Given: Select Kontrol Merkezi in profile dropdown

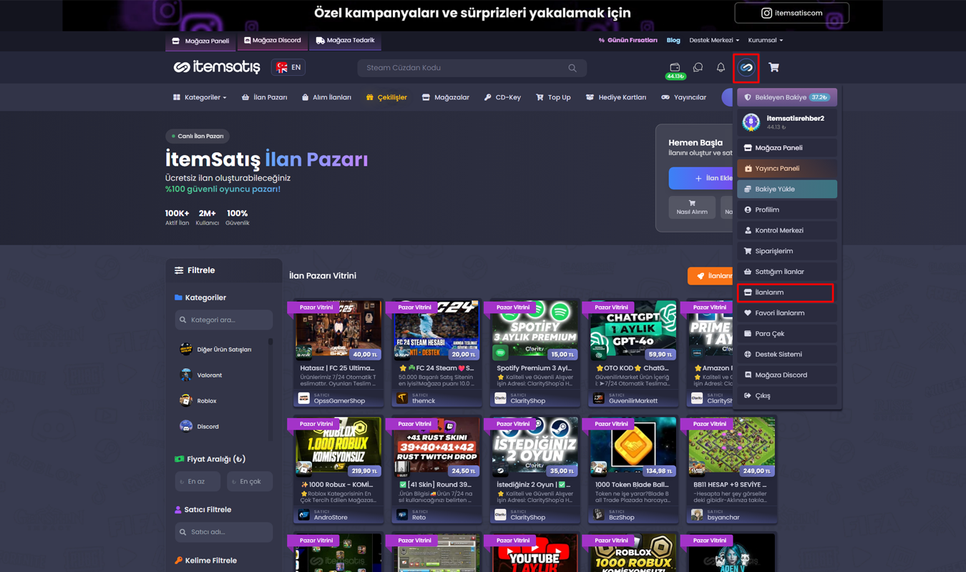Looking at the screenshot, I should point(787,231).
